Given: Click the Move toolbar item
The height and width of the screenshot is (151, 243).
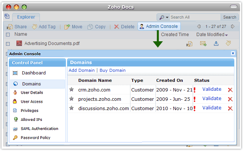Looking at the screenshot, I should [x=73, y=27].
